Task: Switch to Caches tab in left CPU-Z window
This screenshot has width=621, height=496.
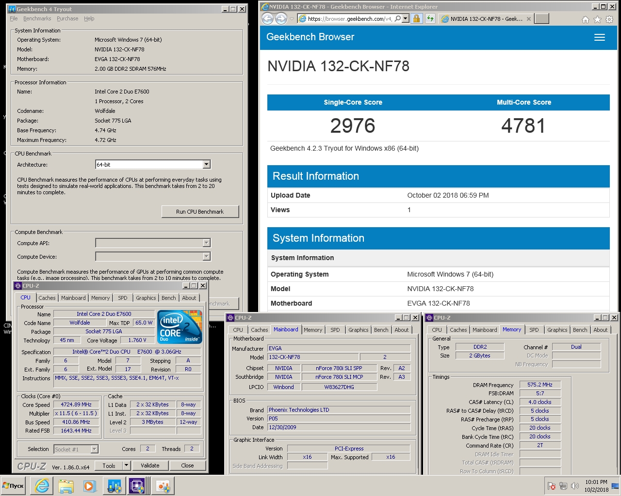Action: pos(47,298)
